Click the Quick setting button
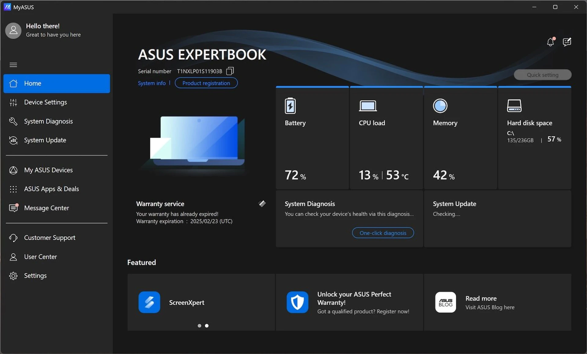This screenshot has height=354, width=587. pyautogui.click(x=542, y=75)
